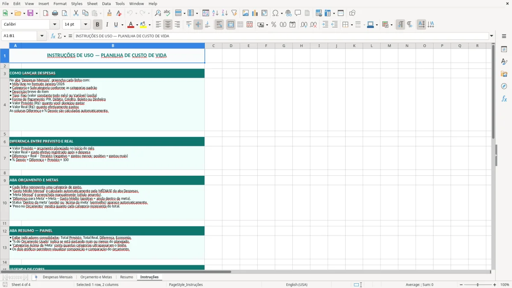Switch to the Resumo sheet tab
This screenshot has width=512, height=288.
[126, 277]
